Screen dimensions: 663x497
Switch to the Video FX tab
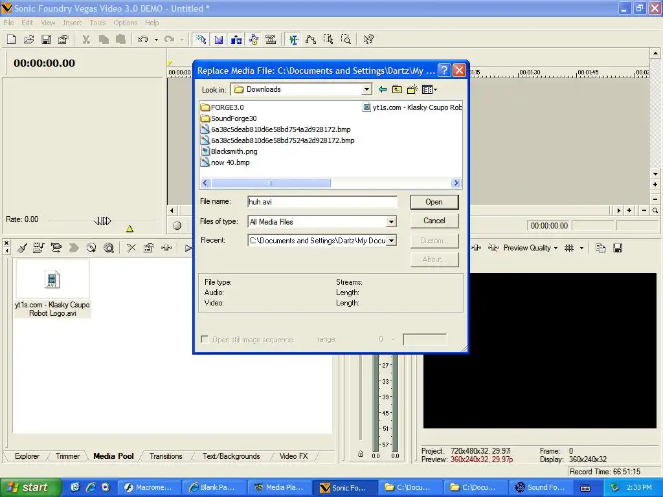293,456
